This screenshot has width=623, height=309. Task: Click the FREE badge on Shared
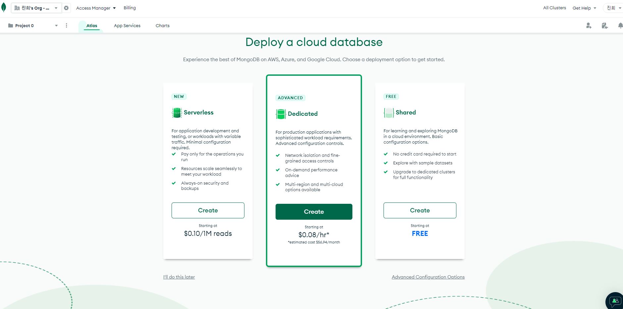click(391, 97)
